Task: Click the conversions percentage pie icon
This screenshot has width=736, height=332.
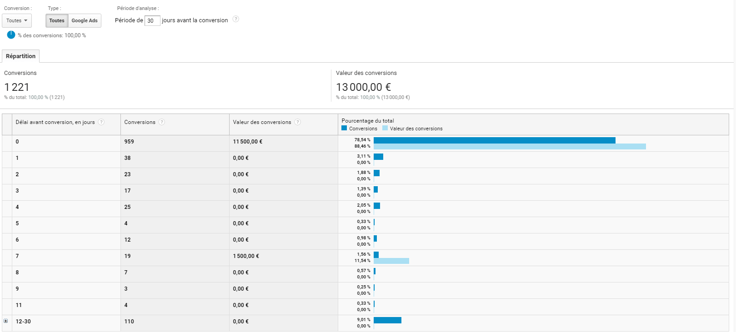Action: point(11,35)
